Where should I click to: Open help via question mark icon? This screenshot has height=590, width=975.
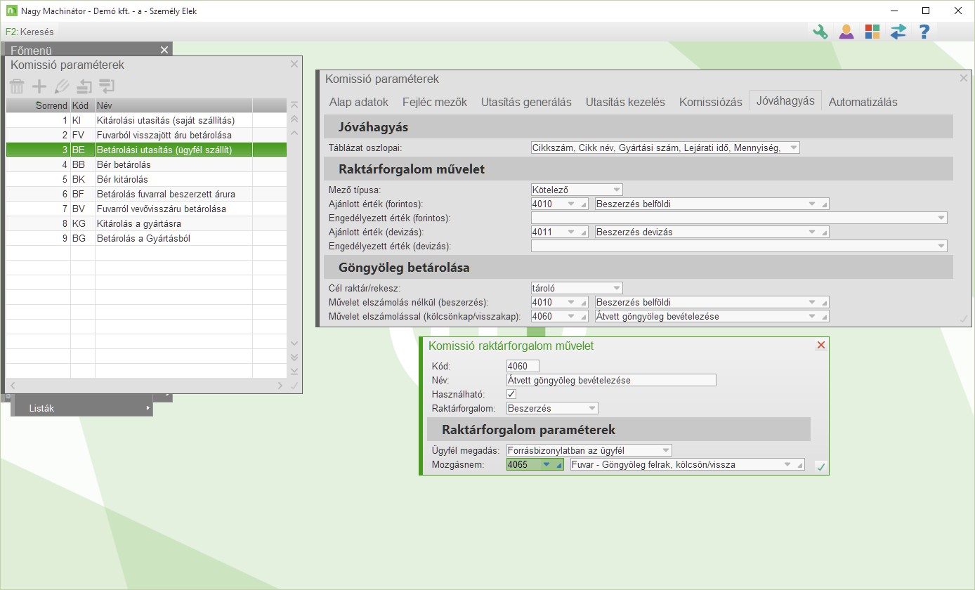pyautogui.click(x=924, y=32)
